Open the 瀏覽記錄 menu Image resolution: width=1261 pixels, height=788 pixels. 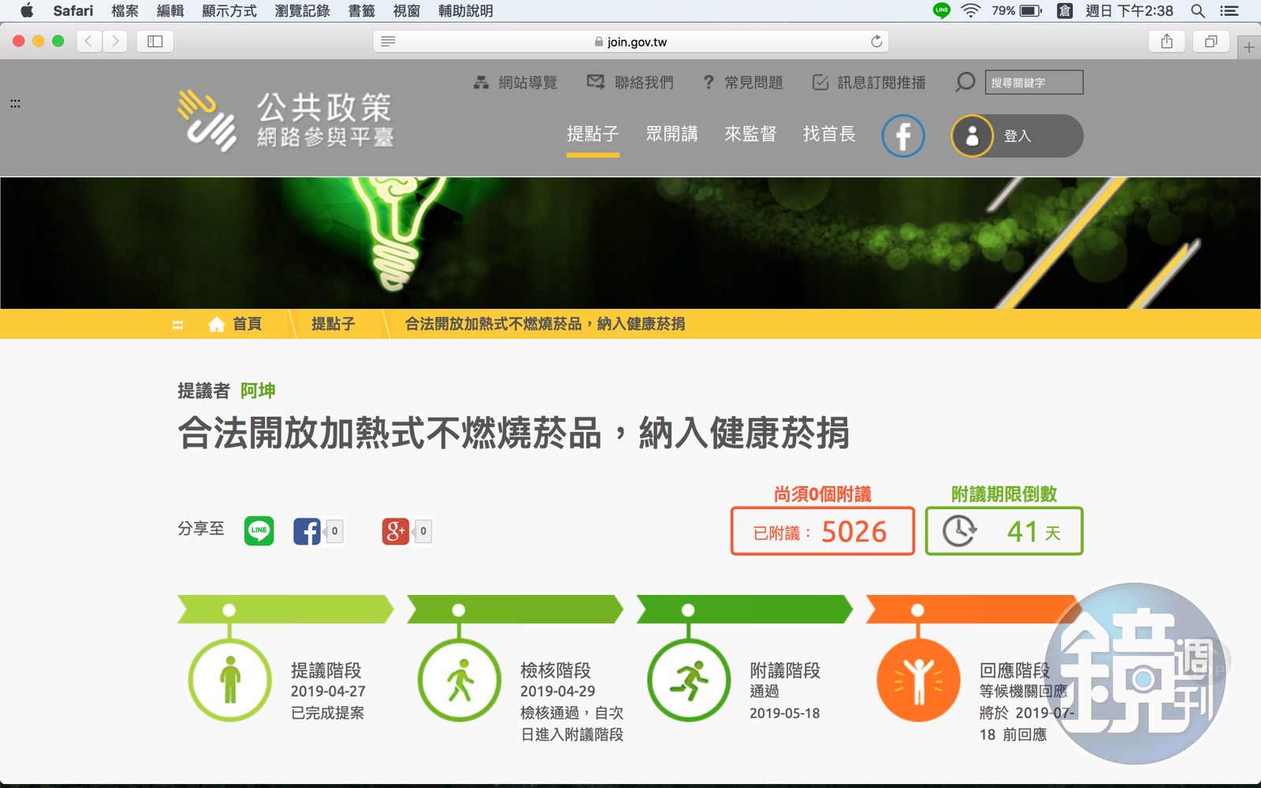coord(302,11)
